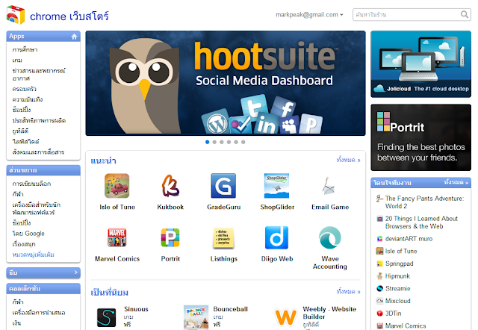The height and width of the screenshot is (330, 478).
Task: Click the GradeGuru app icon
Action: click(x=223, y=186)
